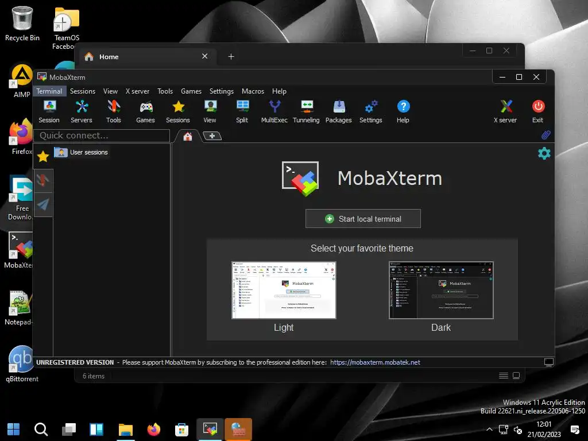Add a new tab with plus tab
588x441 pixels.
coord(212,136)
